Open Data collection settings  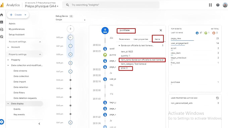[x=21, y=76]
